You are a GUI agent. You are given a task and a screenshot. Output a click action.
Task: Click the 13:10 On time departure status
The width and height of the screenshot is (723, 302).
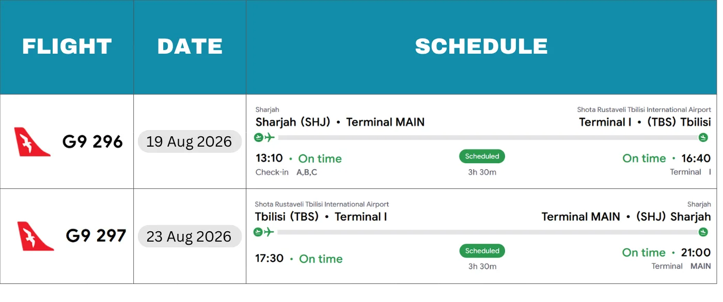tap(298, 158)
